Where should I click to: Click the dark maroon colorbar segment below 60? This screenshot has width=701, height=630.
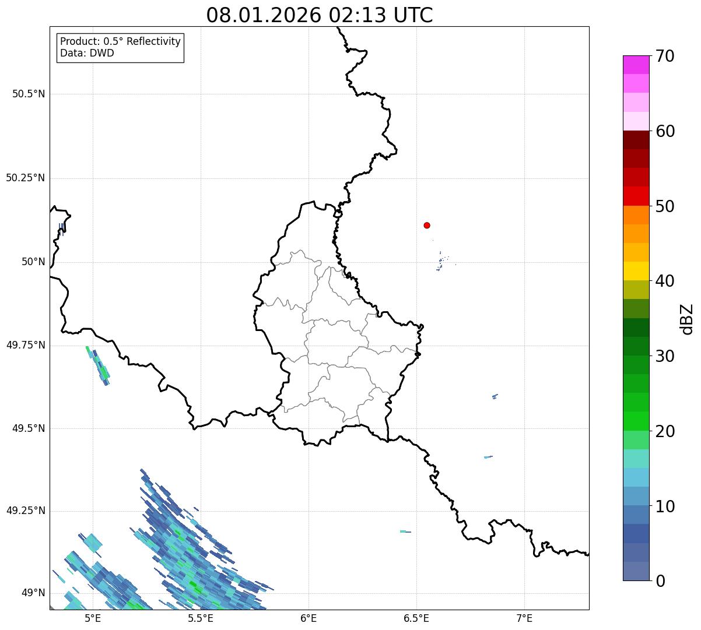636,140
